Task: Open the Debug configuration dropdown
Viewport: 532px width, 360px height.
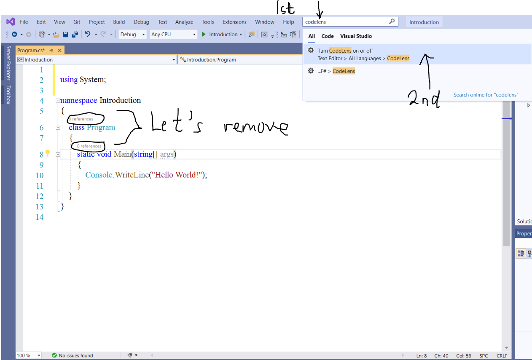Action: coord(132,35)
